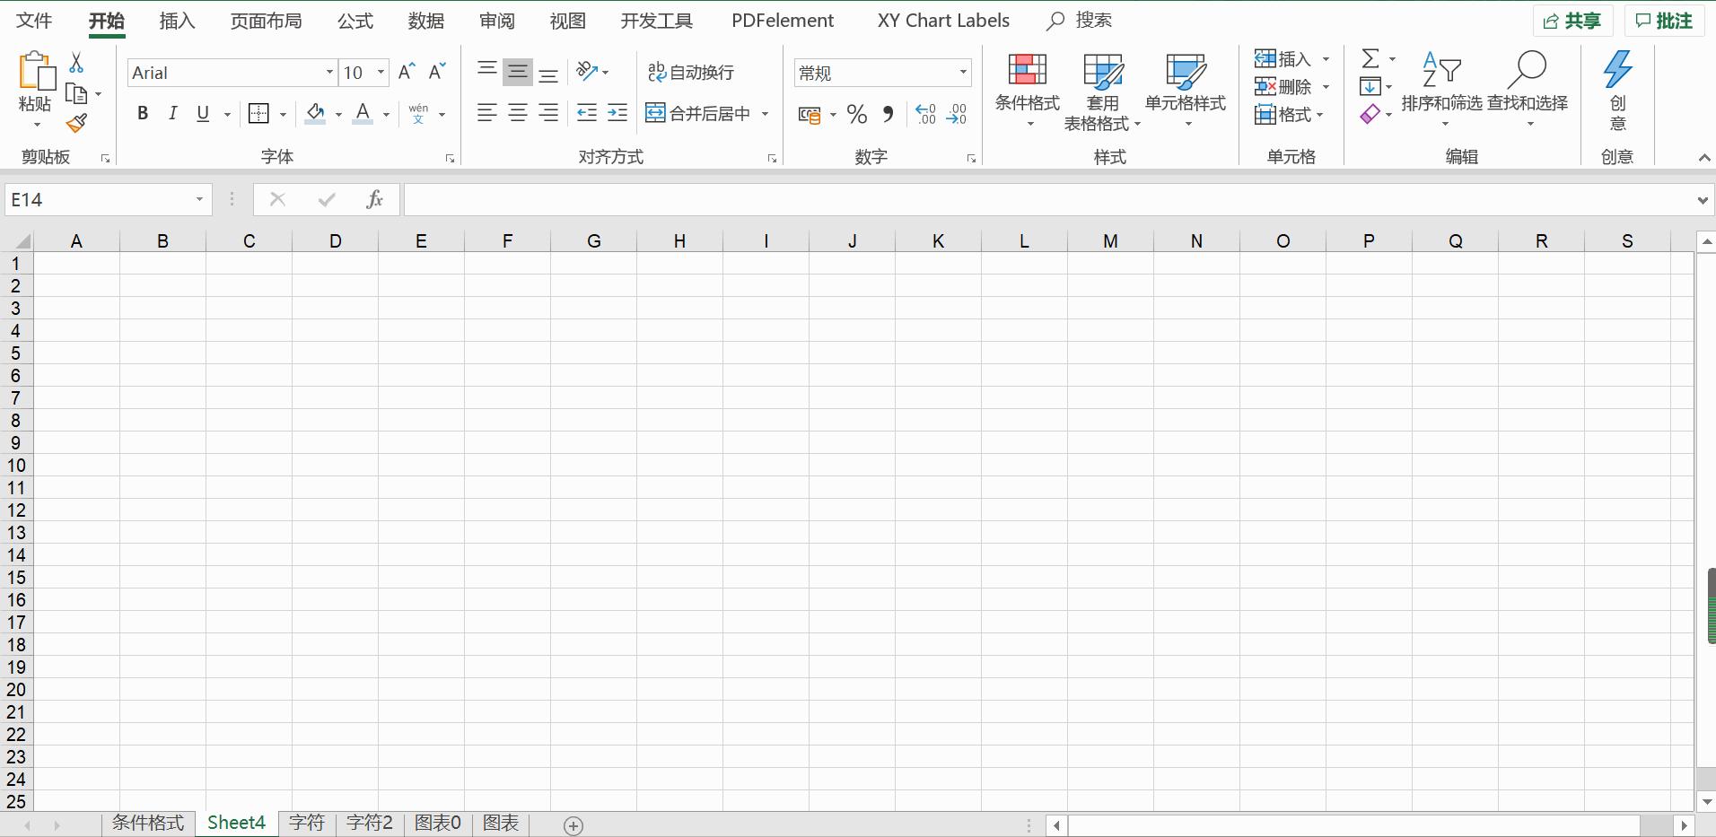Apply the percent number style
The height and width of the screenshot is (837, 1716).
(x=855, y=114)
